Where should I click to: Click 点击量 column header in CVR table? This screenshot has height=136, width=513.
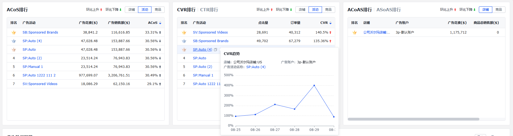click(x=263, y=23)
